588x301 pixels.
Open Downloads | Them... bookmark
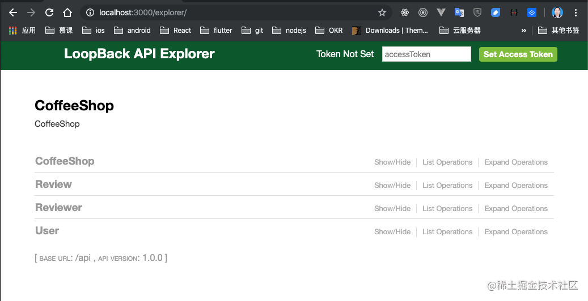[x=390, y=31]
